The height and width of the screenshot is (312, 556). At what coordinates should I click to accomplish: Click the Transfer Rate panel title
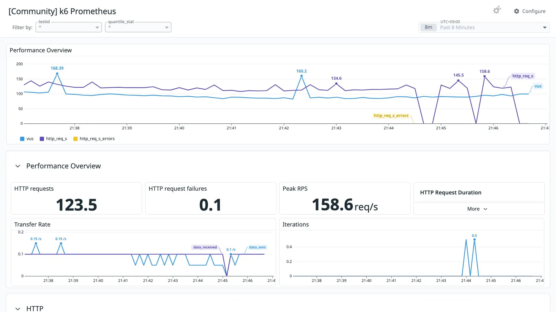32,224
